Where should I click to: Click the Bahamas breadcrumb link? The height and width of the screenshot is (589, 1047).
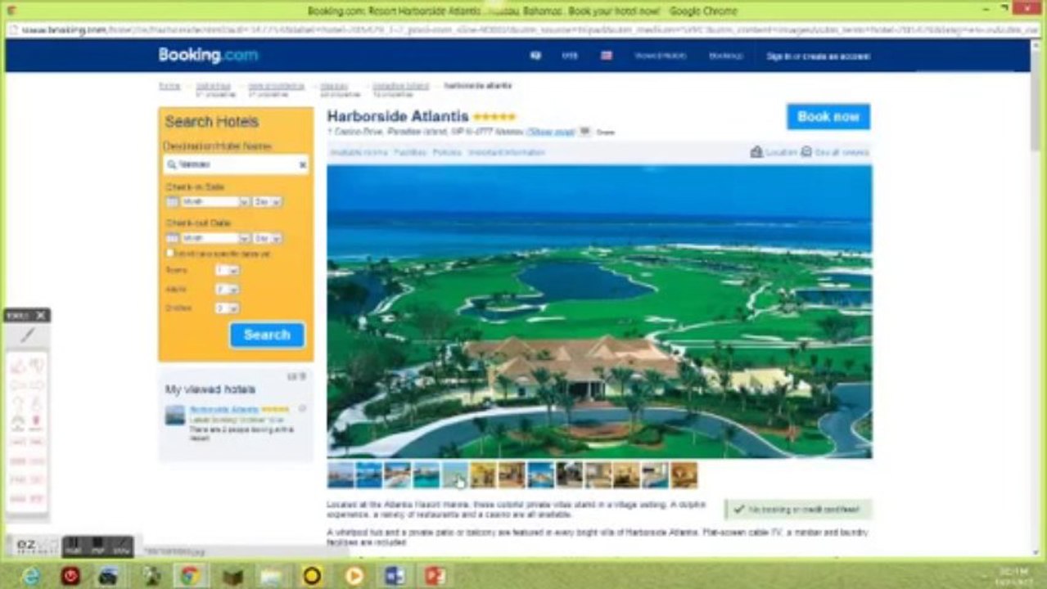coord(213,85)
